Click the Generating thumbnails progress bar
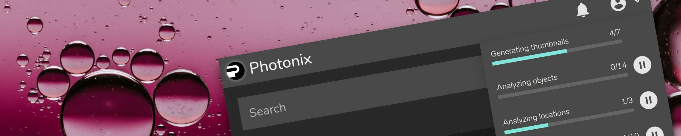Screen dimensions: 681x136 coord(557,53)
